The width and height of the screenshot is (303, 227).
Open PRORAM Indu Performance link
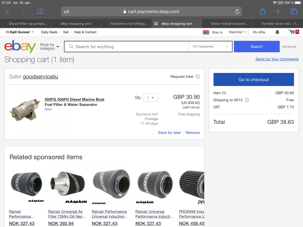191,214
